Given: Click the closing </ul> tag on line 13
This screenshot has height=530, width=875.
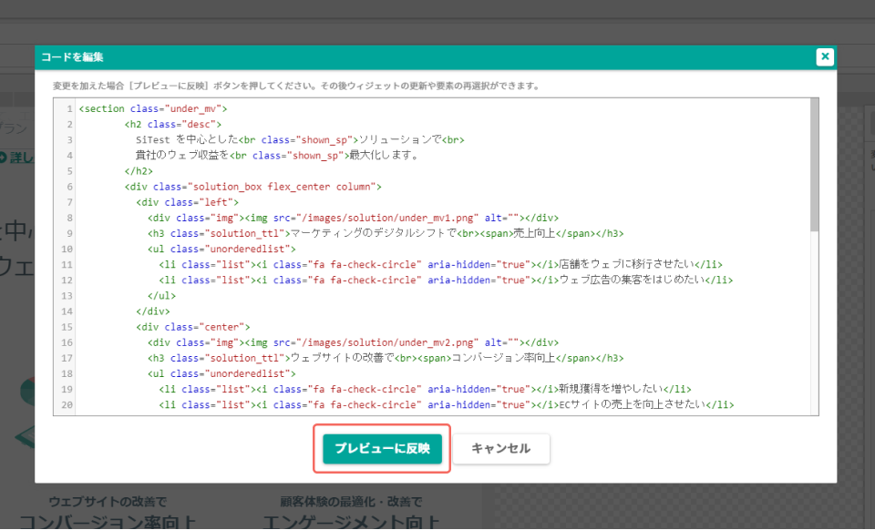Looking at the screenshot, I should 161,296.
